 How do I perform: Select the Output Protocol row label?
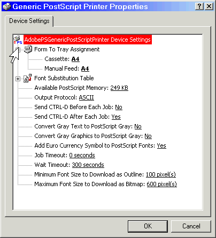pyautogui.click(x=56, y=97)
